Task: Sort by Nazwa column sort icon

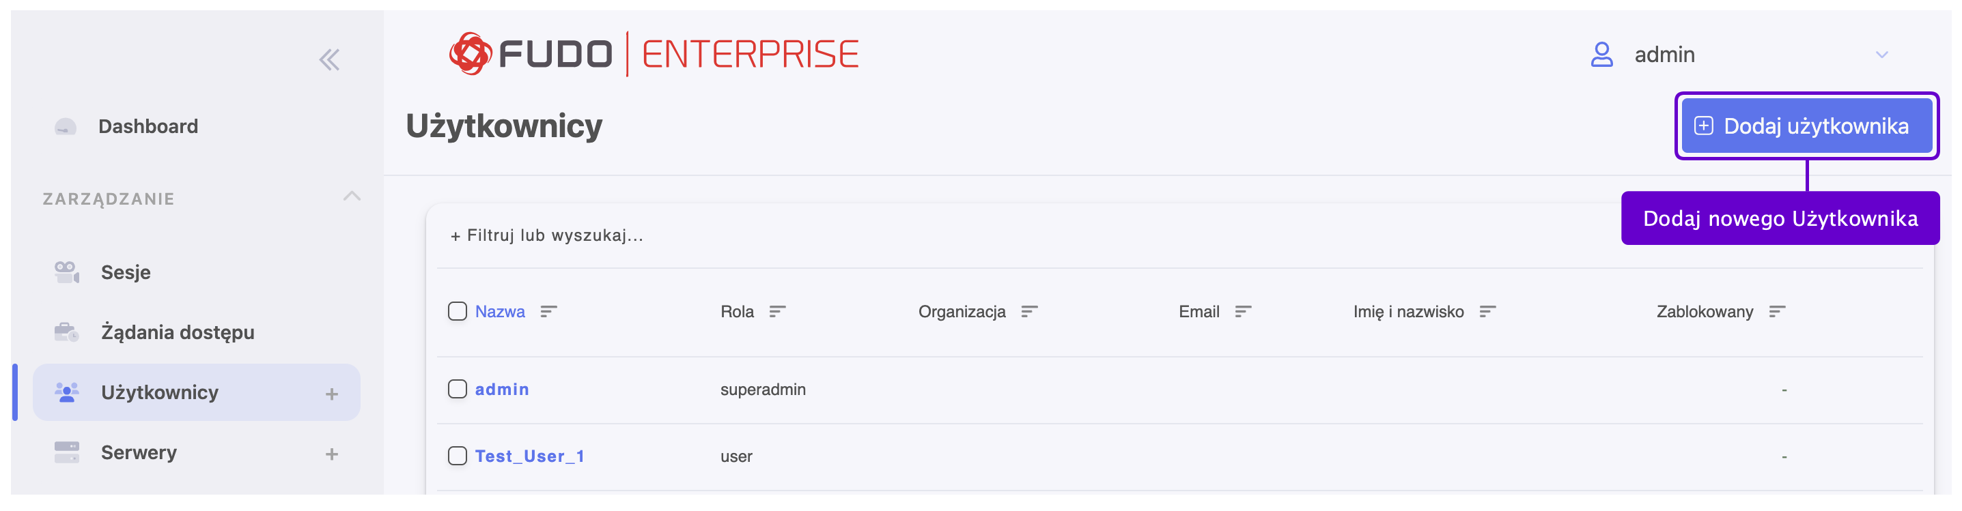Action: [548, 312]
